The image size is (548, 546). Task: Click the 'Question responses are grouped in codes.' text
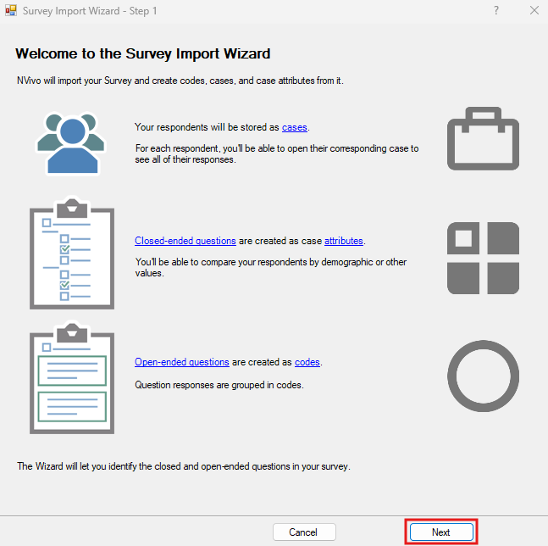tap(219, 385)
